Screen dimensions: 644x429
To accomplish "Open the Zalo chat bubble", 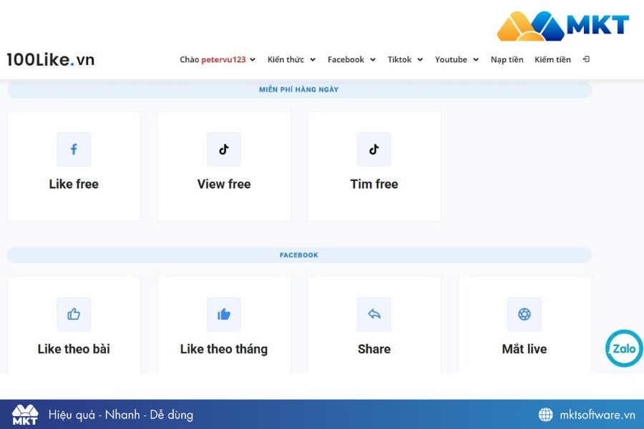I will [x=624, y=348].
